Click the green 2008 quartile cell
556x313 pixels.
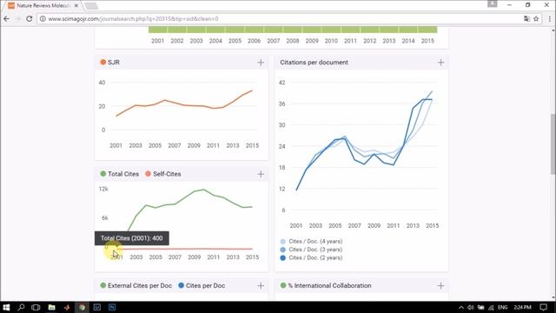293,30
